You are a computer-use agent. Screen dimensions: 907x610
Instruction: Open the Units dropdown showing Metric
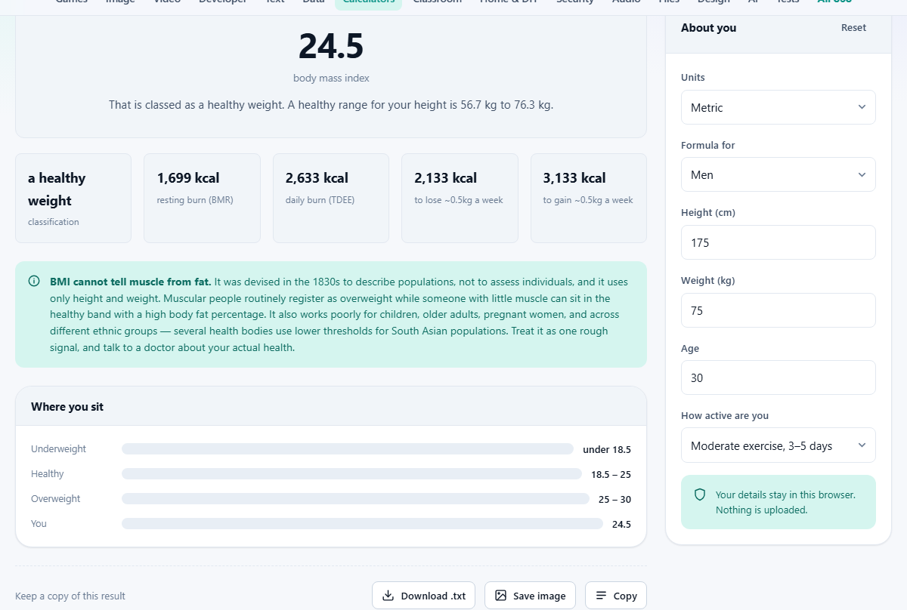point(778,107)
